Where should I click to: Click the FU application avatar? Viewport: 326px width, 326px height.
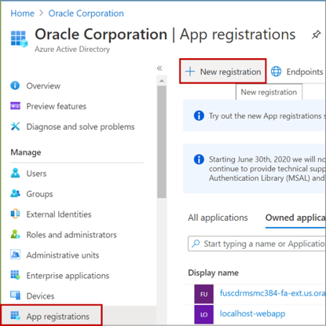pos(203,294)
